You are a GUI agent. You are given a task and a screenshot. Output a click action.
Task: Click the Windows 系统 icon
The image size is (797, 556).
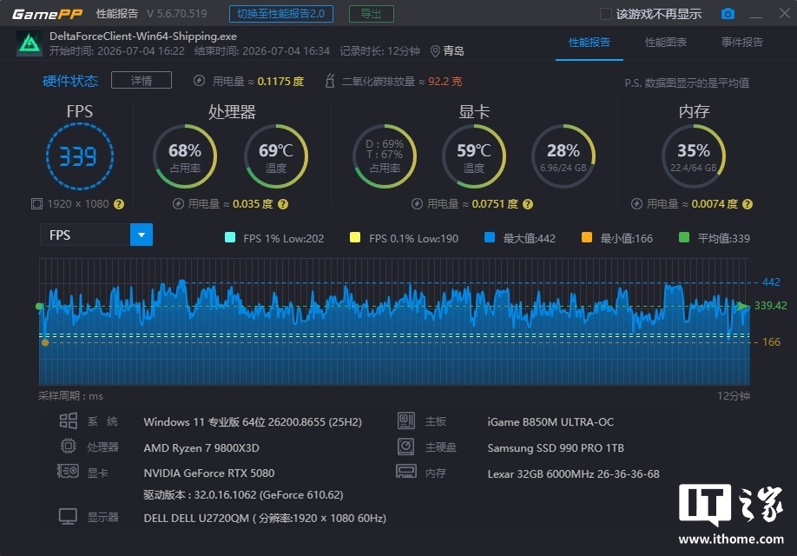coord(68,420)
